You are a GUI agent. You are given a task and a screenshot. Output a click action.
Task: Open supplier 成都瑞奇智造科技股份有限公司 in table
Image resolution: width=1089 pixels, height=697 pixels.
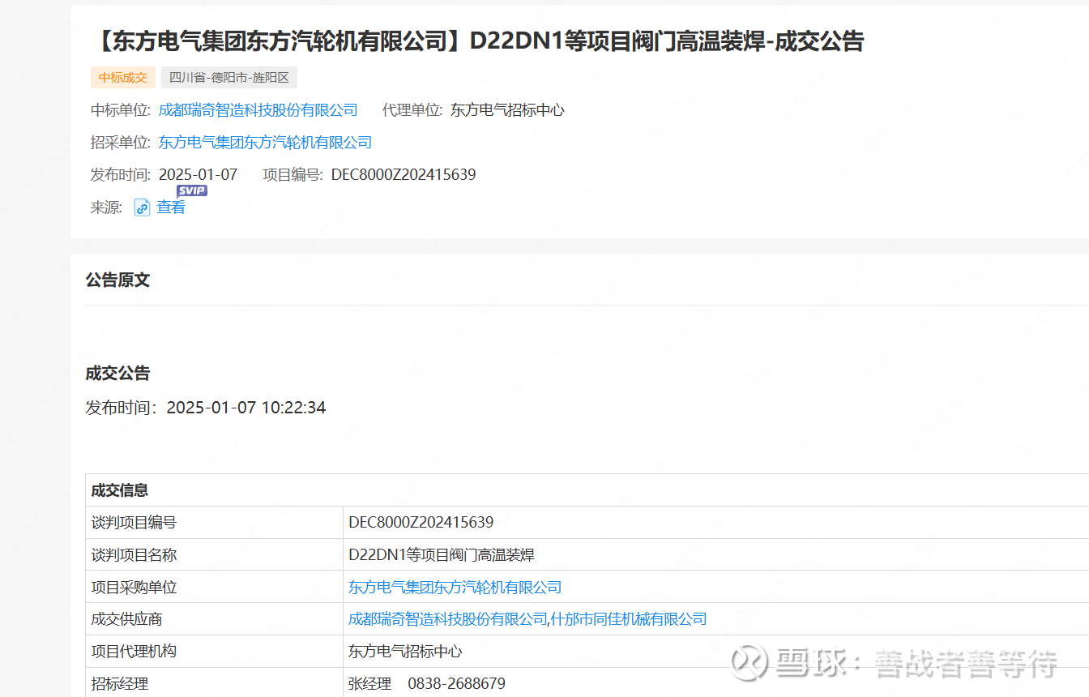pyautogui.click(x=448, y=619)
